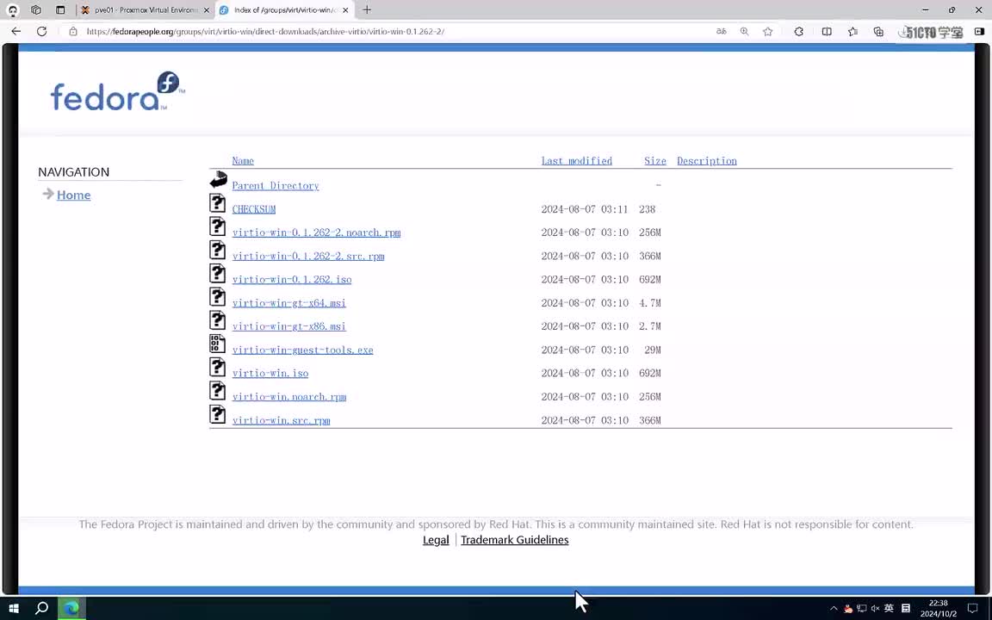Screen dimensions: 992x620
Task: Select the 692M size of virtio-win-0.1.262.iso
Action: point(650,279)
